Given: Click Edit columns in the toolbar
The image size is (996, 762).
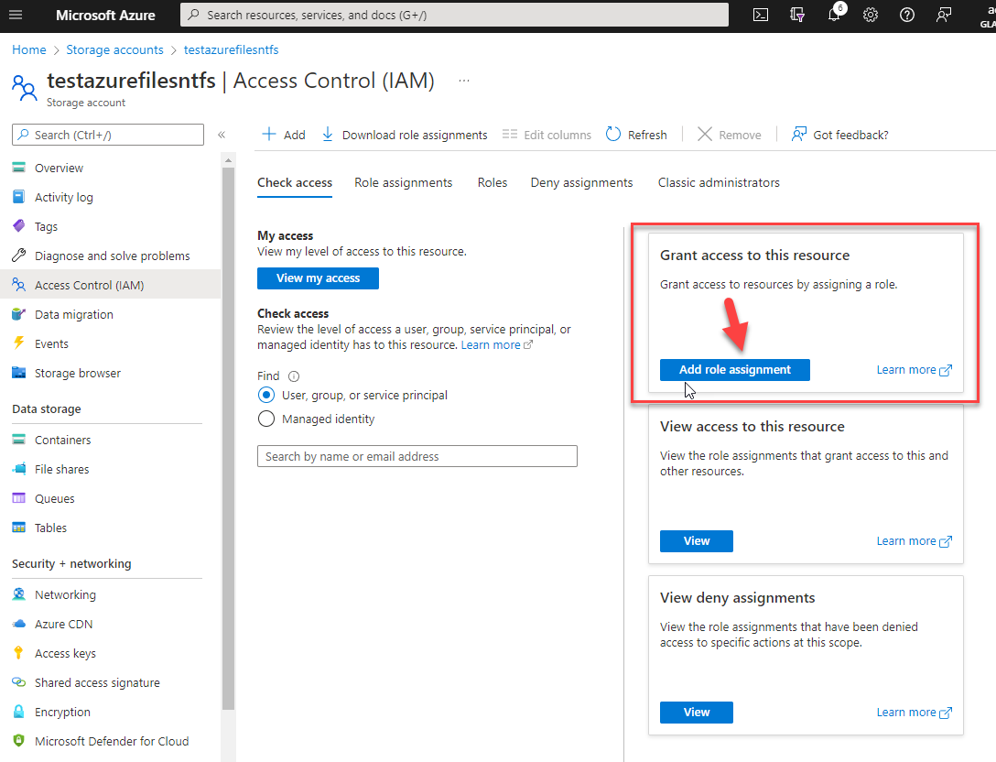Looking at the screenshot, I should pos(547,135).
